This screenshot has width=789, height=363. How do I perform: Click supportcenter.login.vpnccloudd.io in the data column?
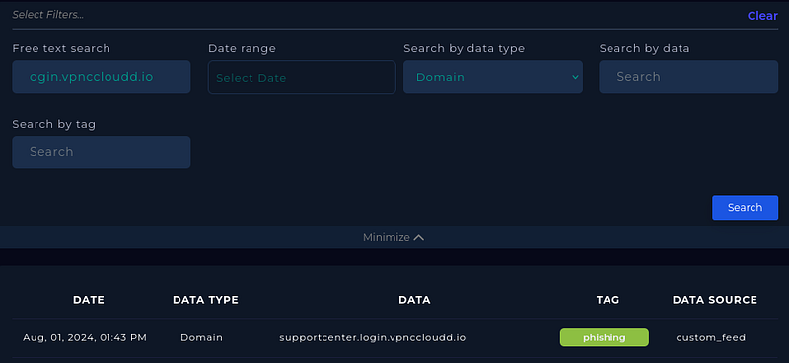[373, 337]
